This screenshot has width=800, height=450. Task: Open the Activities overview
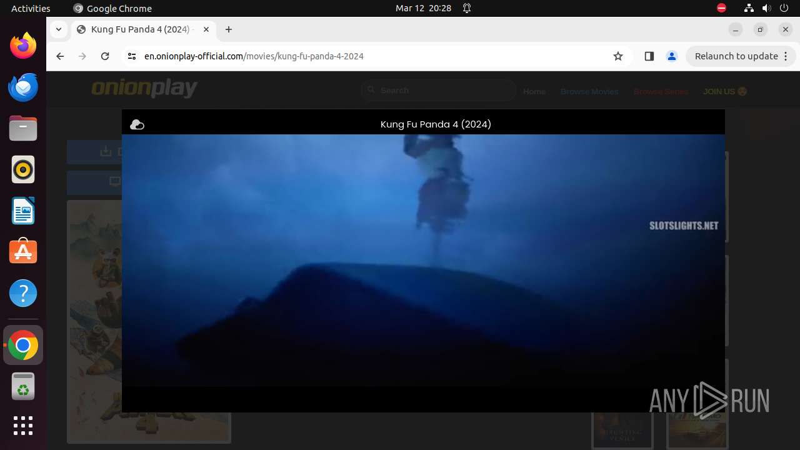click(31, 8)
